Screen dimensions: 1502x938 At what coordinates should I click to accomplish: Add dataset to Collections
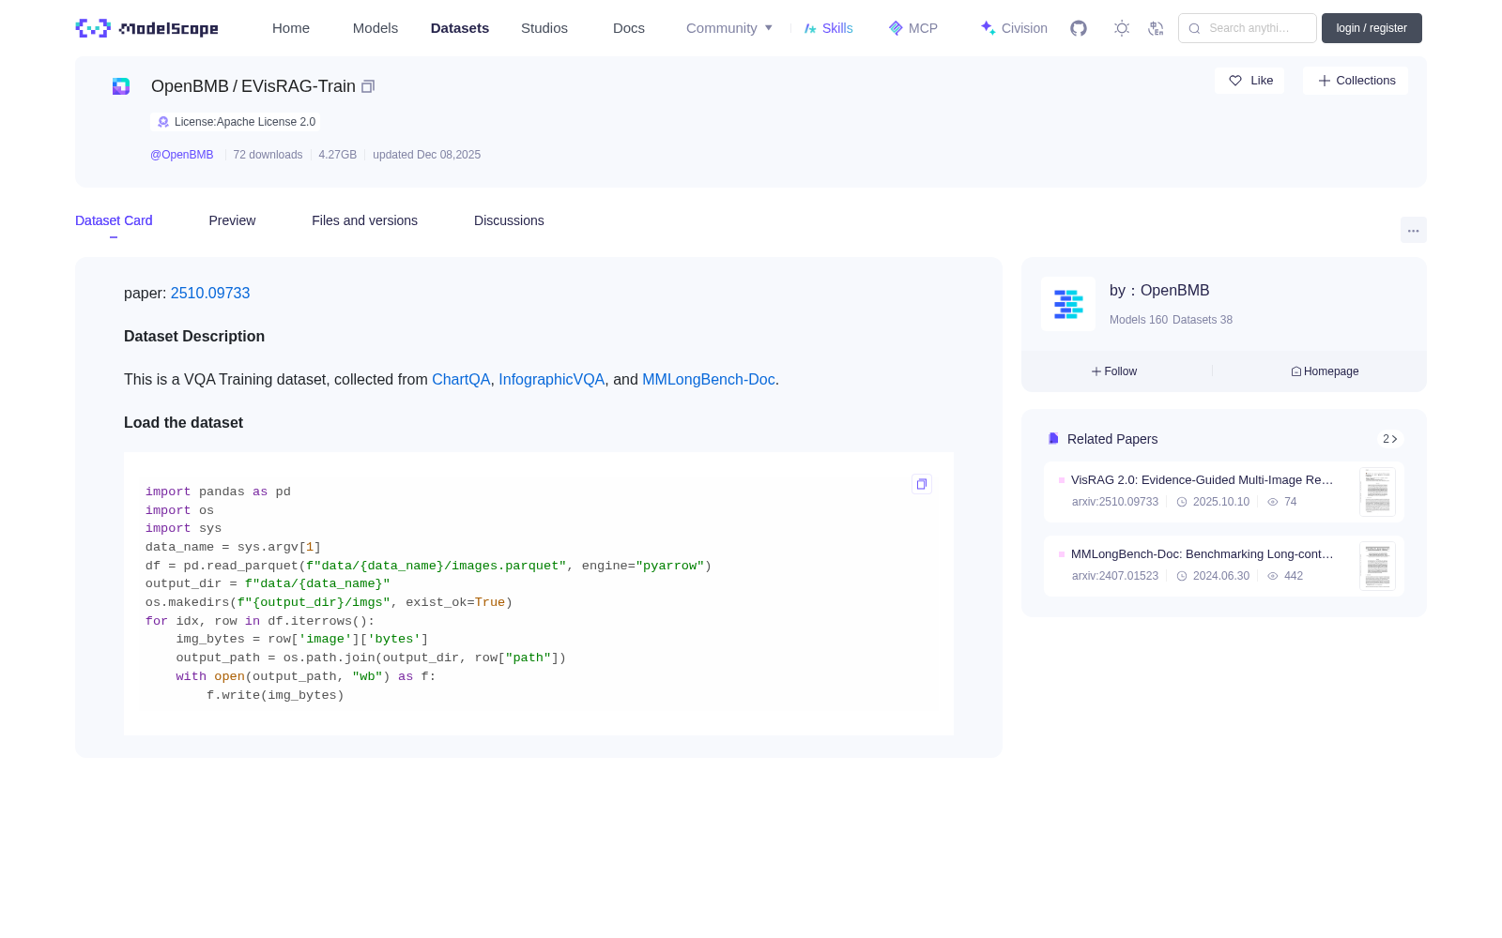(1356, 81)
